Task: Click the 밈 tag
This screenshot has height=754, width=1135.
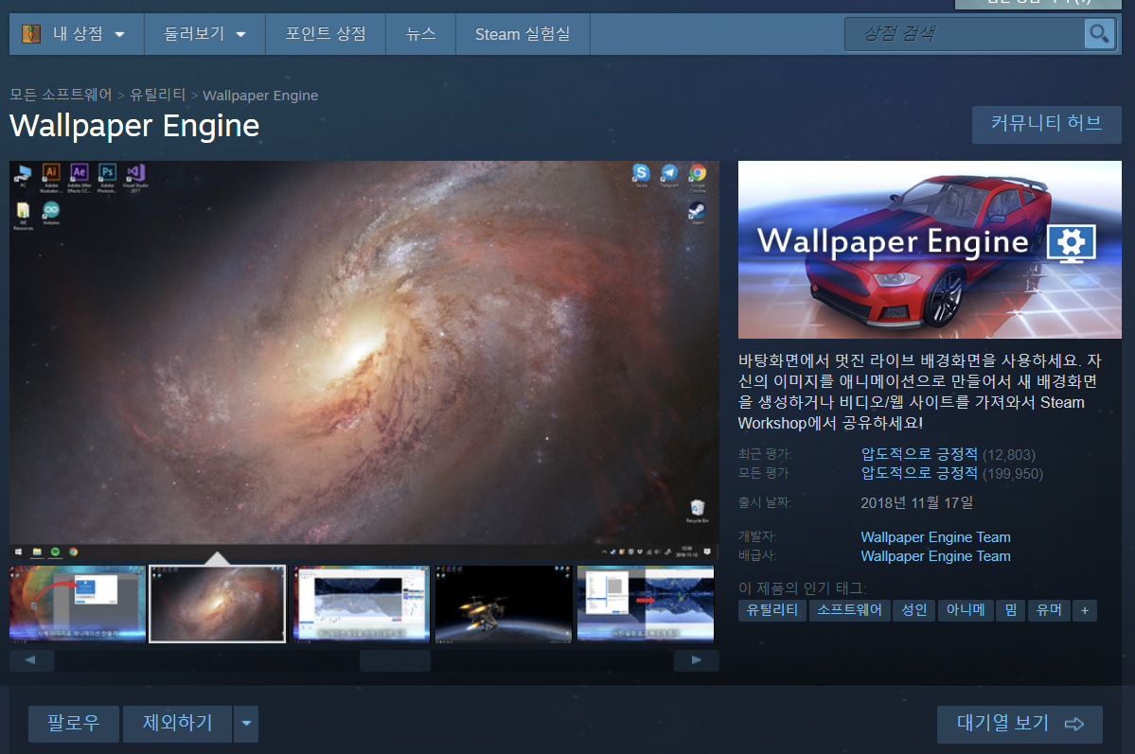Action: pyautogui.click(x=1010, y=610)
